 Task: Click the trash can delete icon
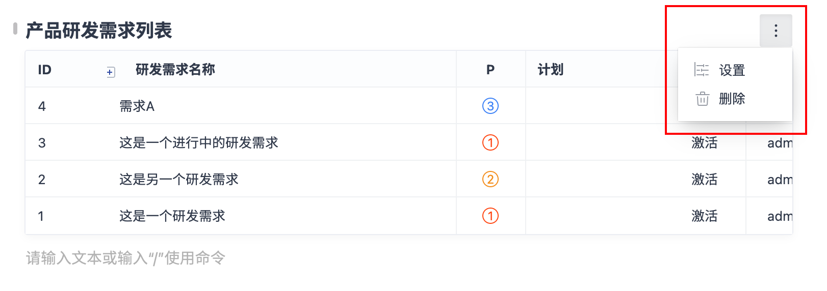pyautogui.click(x=702, y=99)
